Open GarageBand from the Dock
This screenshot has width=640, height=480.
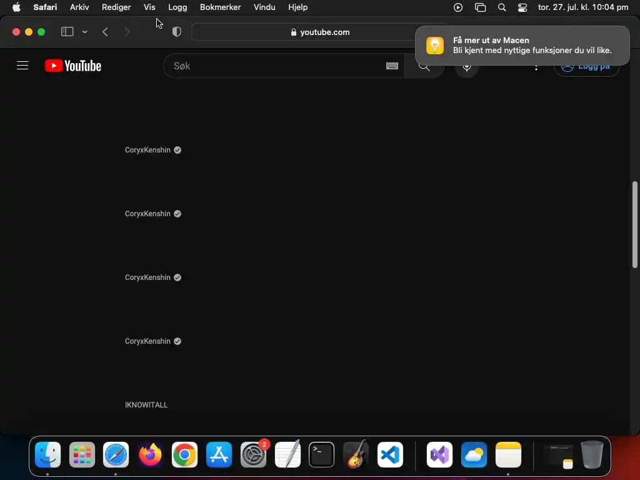coord(356,454)
